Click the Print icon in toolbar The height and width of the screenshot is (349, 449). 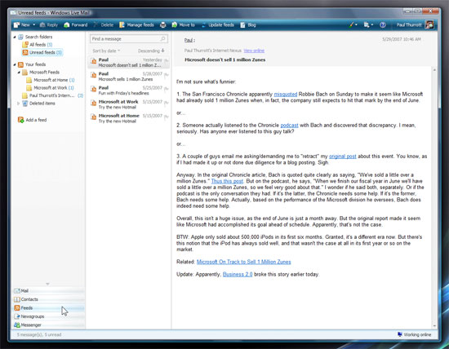coord(163,25)
